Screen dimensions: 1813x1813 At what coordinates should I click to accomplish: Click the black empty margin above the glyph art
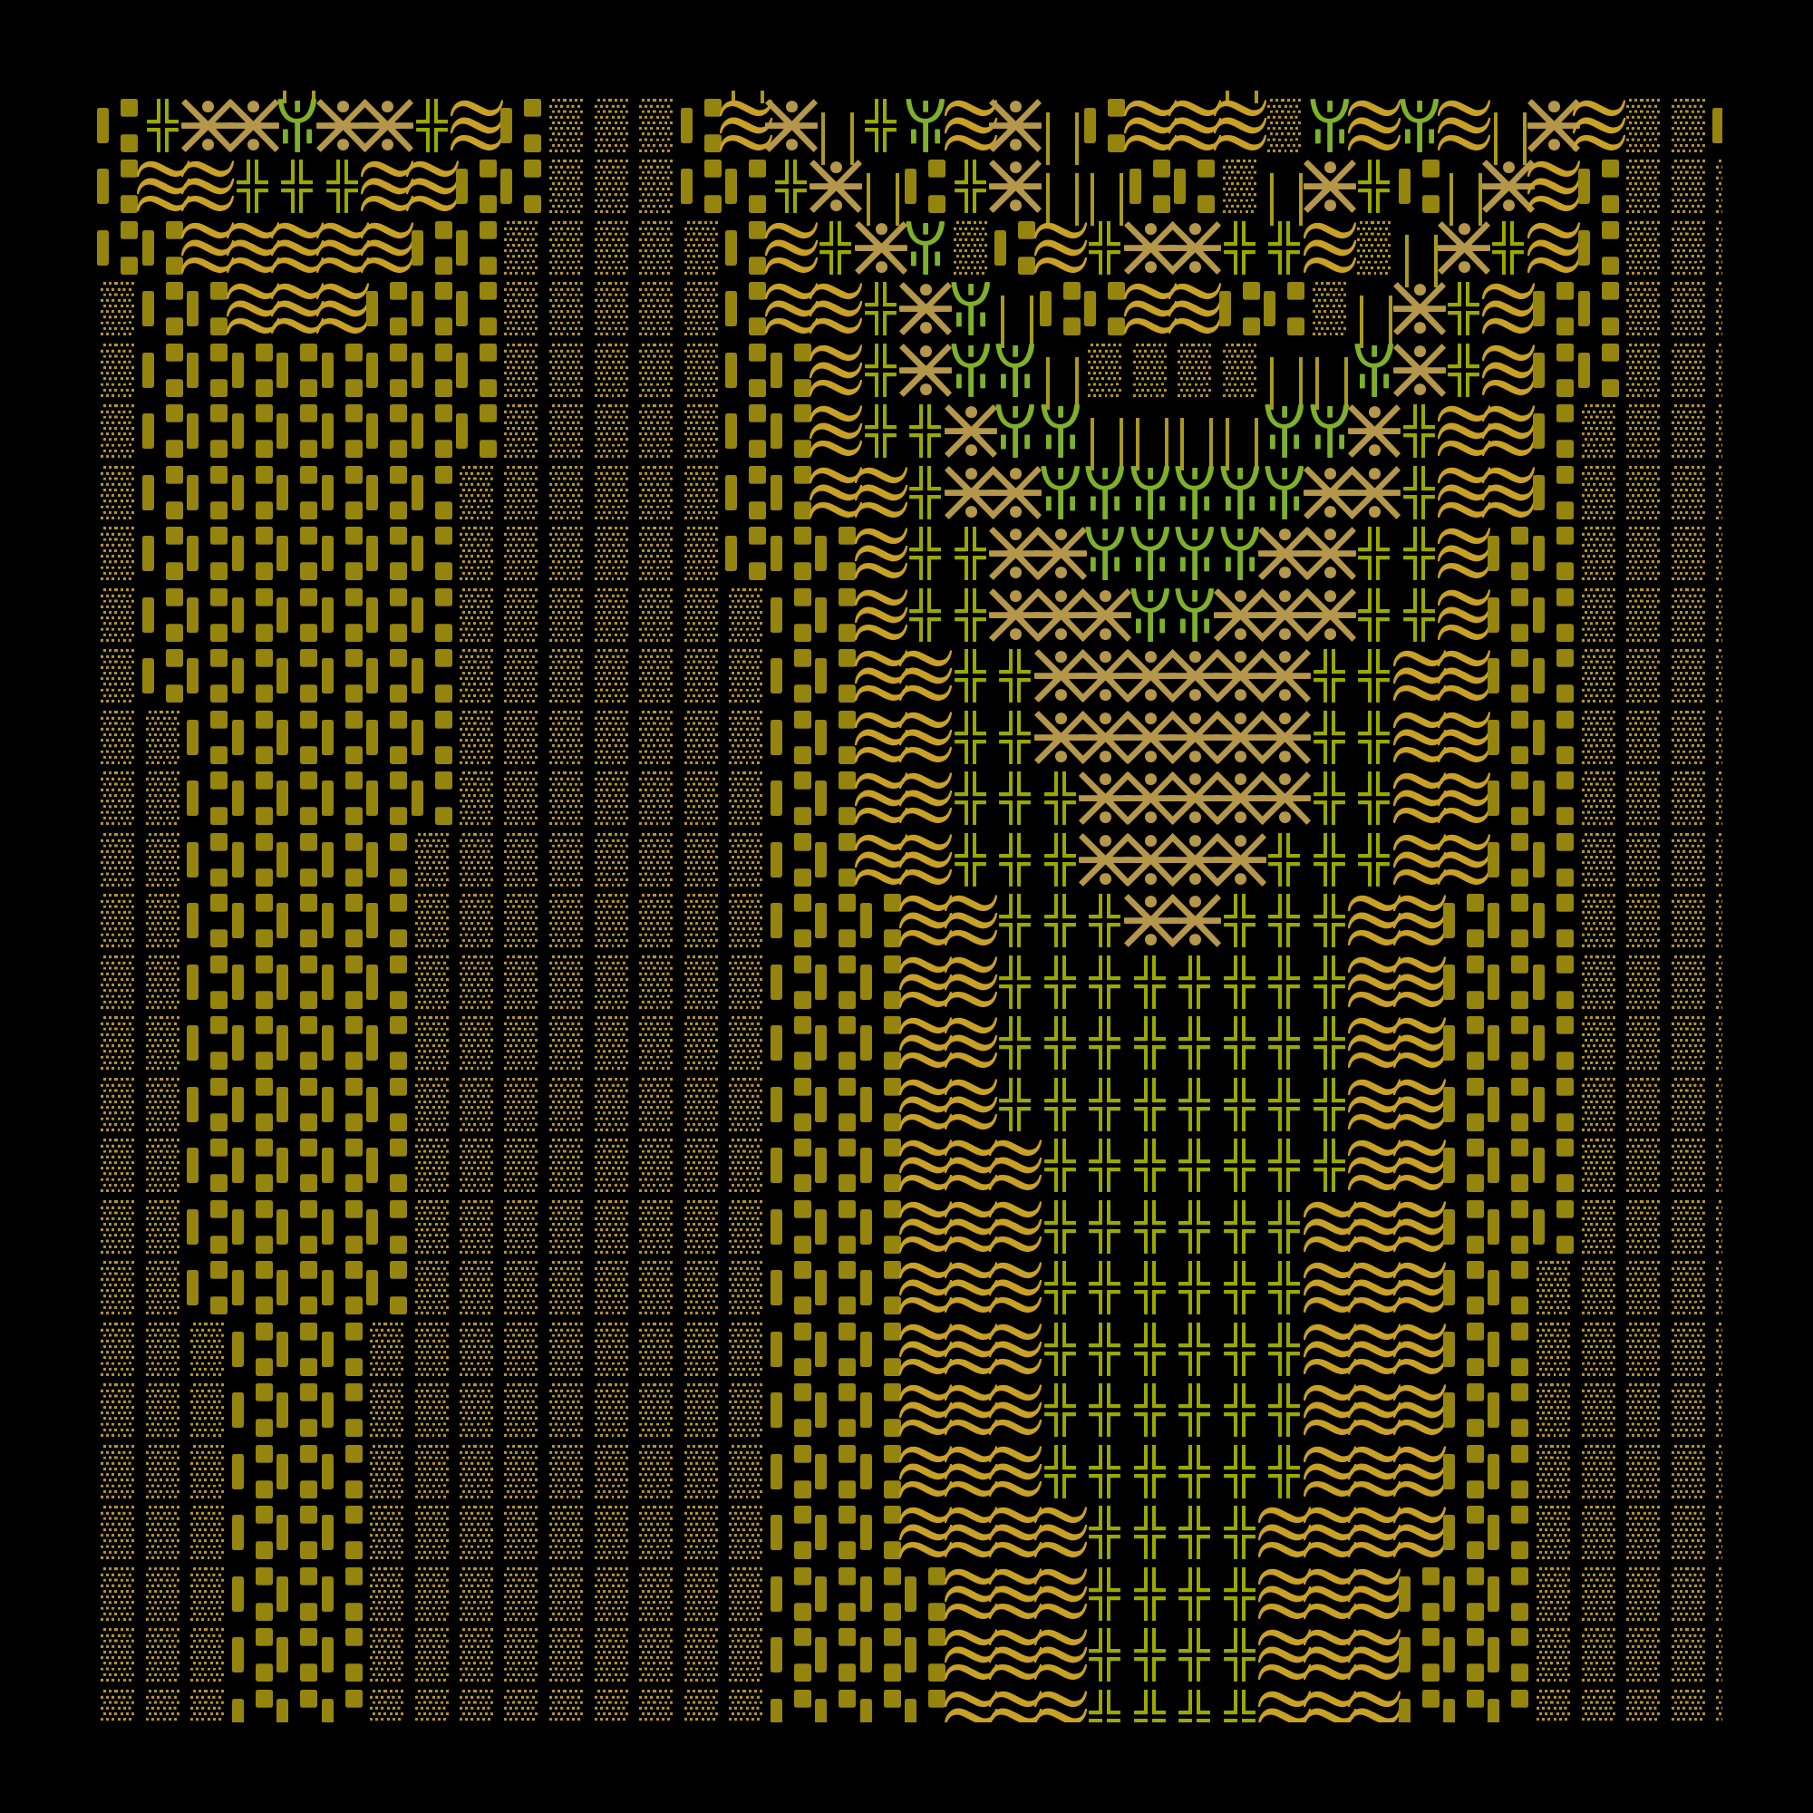[906, 43]
